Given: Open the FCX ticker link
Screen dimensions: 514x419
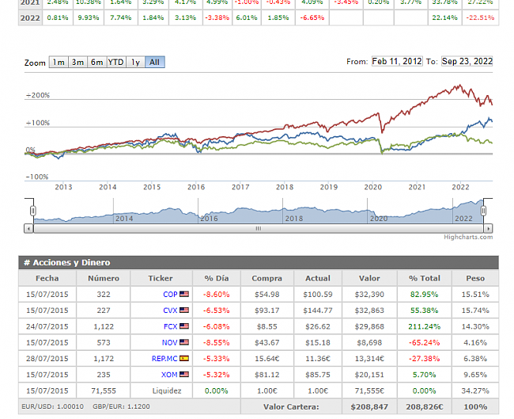Looking at the screenshot, I should pyautogui.click(x=171, y=326).
